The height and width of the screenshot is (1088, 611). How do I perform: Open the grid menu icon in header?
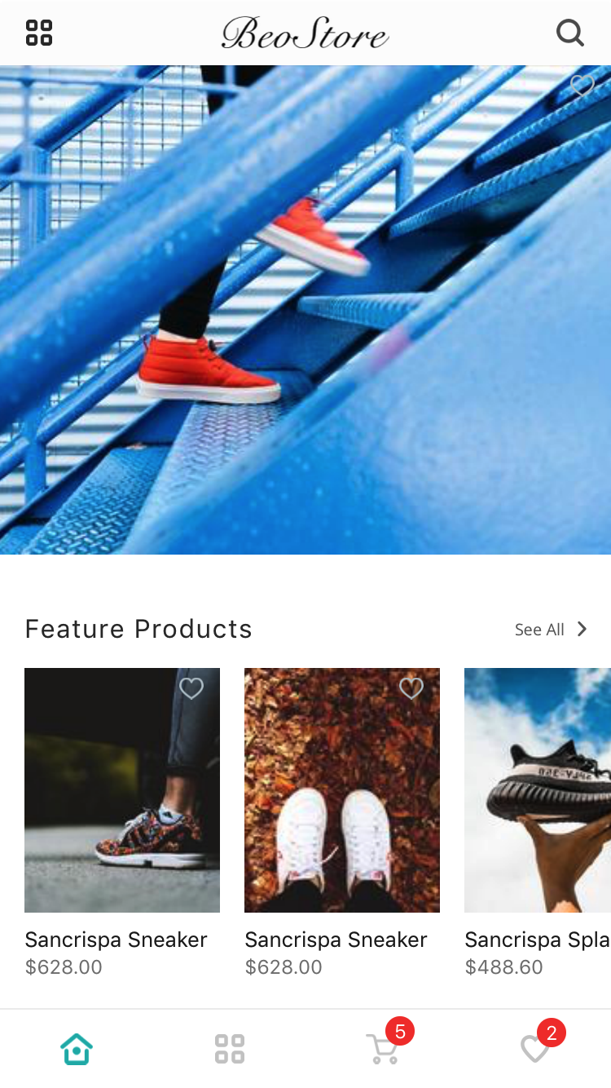39,33
